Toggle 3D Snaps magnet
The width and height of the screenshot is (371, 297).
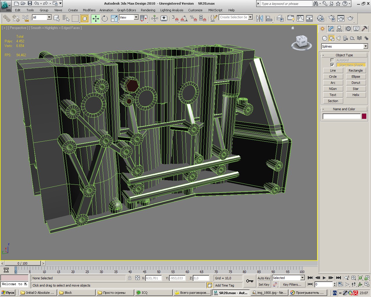[175, 19]
